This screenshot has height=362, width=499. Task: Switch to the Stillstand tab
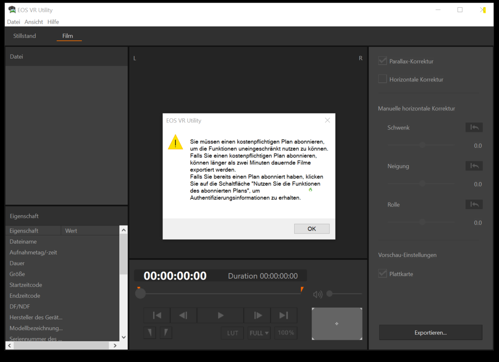25,36
